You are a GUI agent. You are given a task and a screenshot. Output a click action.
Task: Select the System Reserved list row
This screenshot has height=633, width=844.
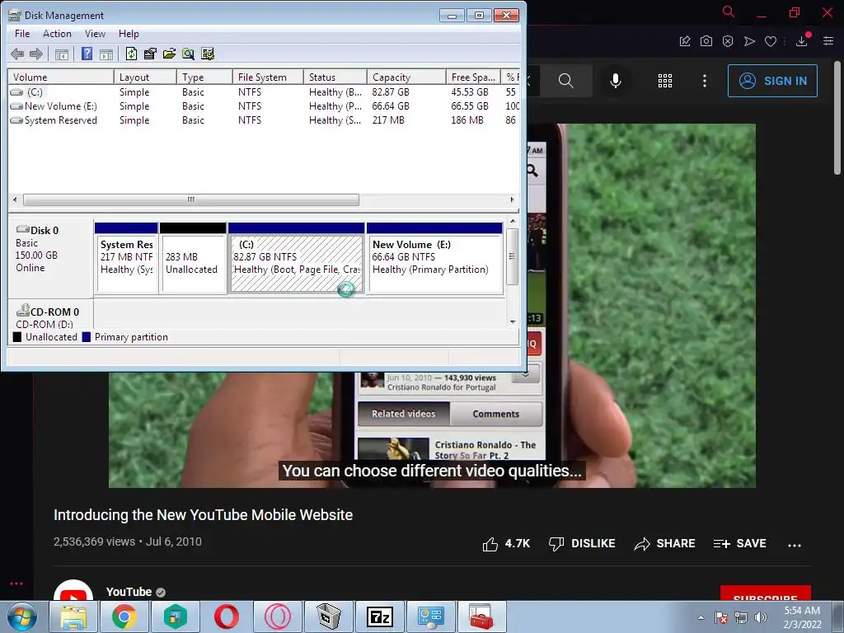pos(264,120)
